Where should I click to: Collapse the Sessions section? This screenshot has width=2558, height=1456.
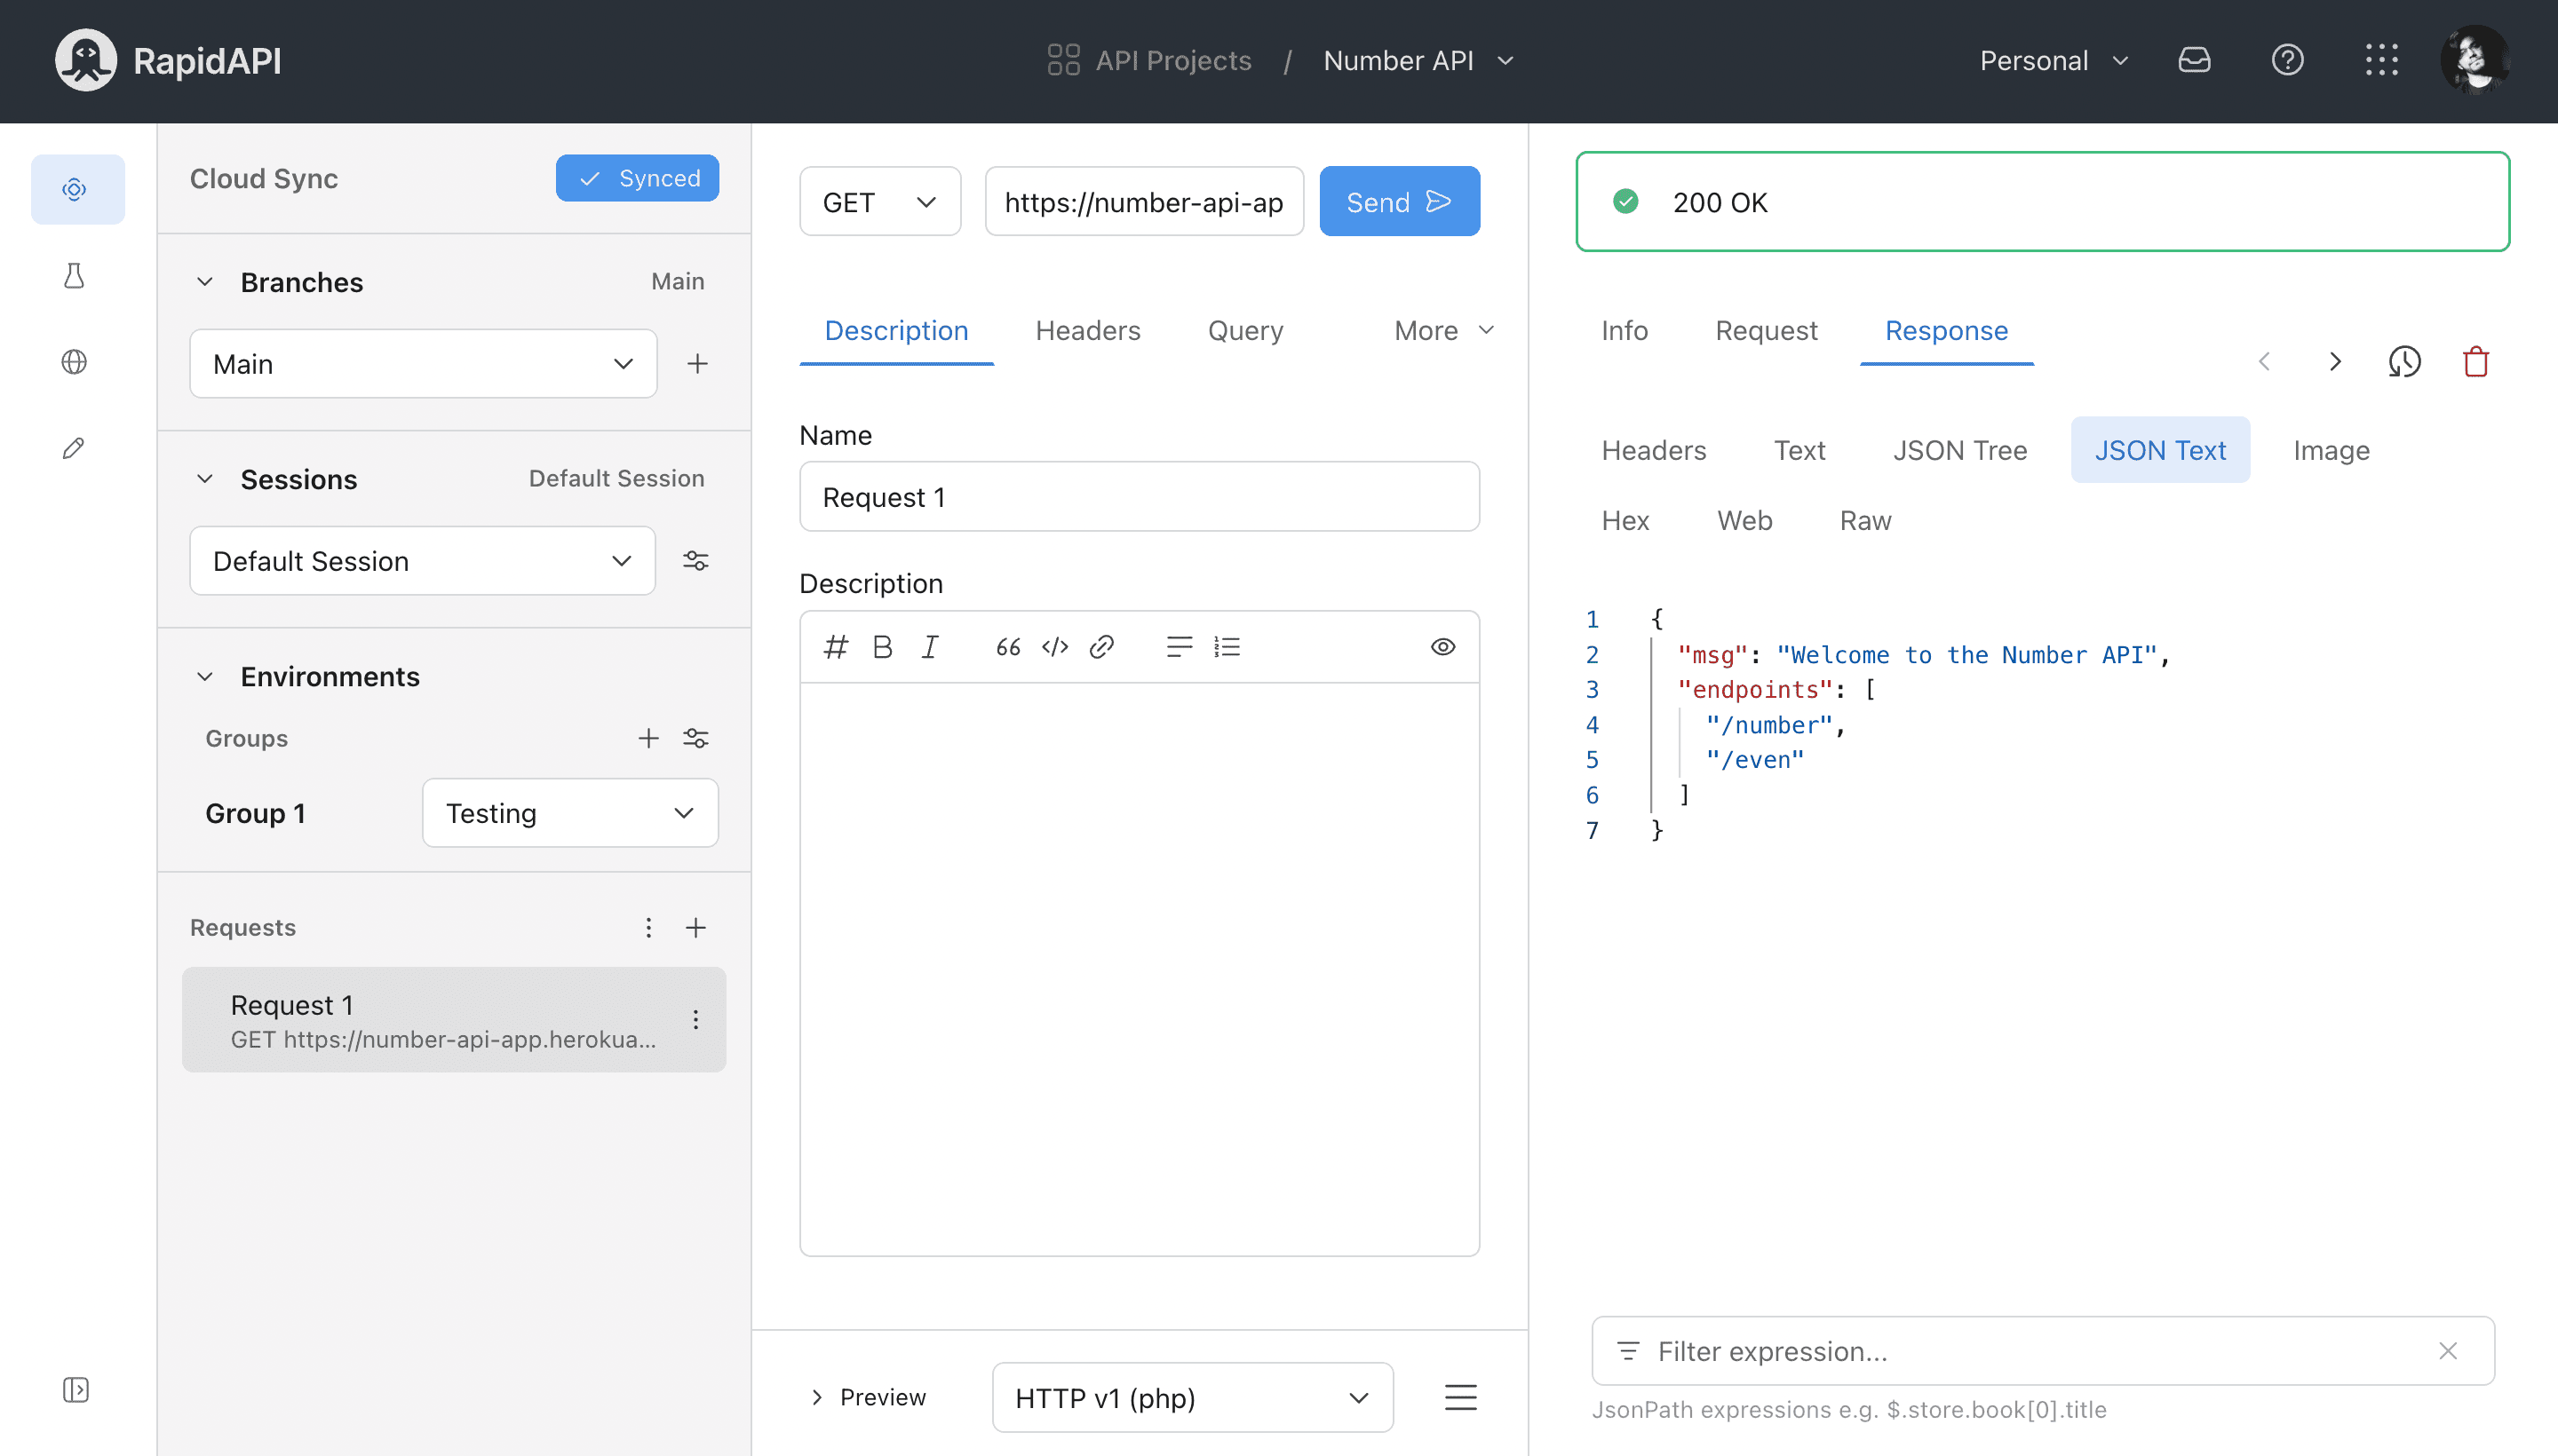click(205, 480)
